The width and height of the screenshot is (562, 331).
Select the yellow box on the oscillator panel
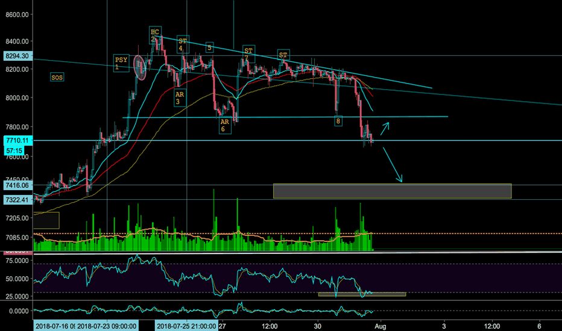[362, 294]
